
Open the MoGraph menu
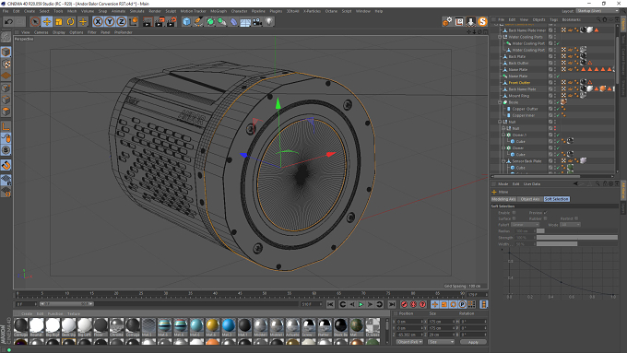[219, 11]
